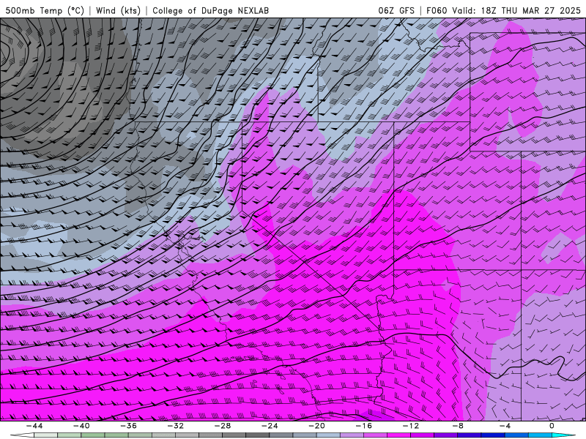
Task: Click the -4 colorbar scale label
Action: point(505,426)
